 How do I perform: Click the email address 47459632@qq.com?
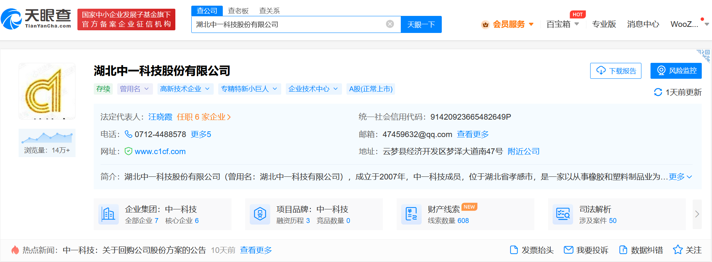tap(417, 134)
